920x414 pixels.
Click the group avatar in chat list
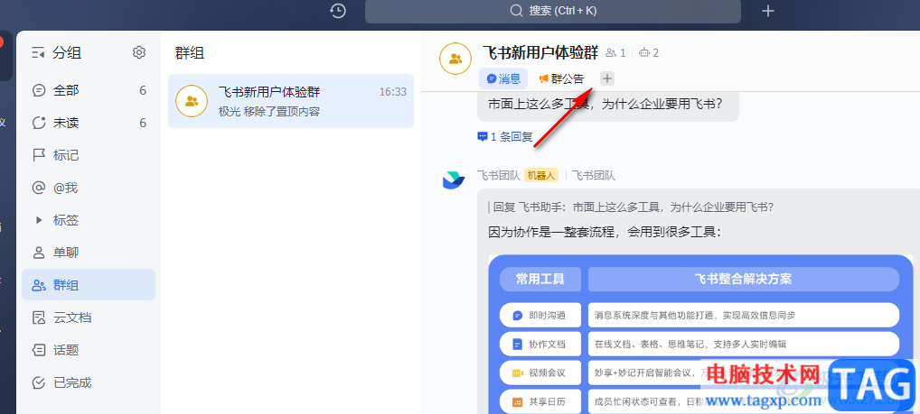(x=192, y=101)
